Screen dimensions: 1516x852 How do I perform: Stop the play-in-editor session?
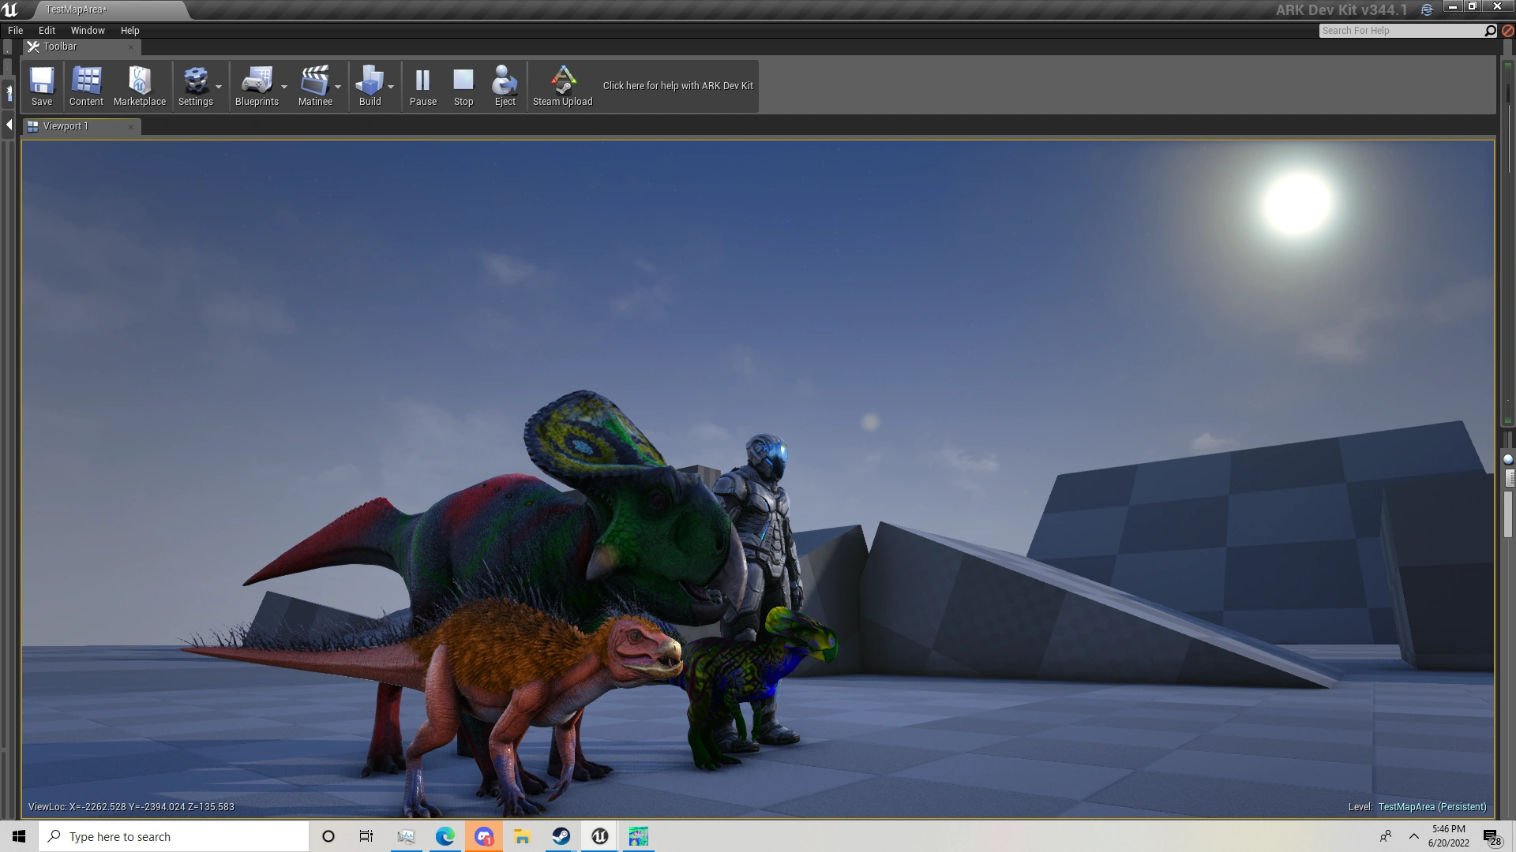tap(463, 85)
